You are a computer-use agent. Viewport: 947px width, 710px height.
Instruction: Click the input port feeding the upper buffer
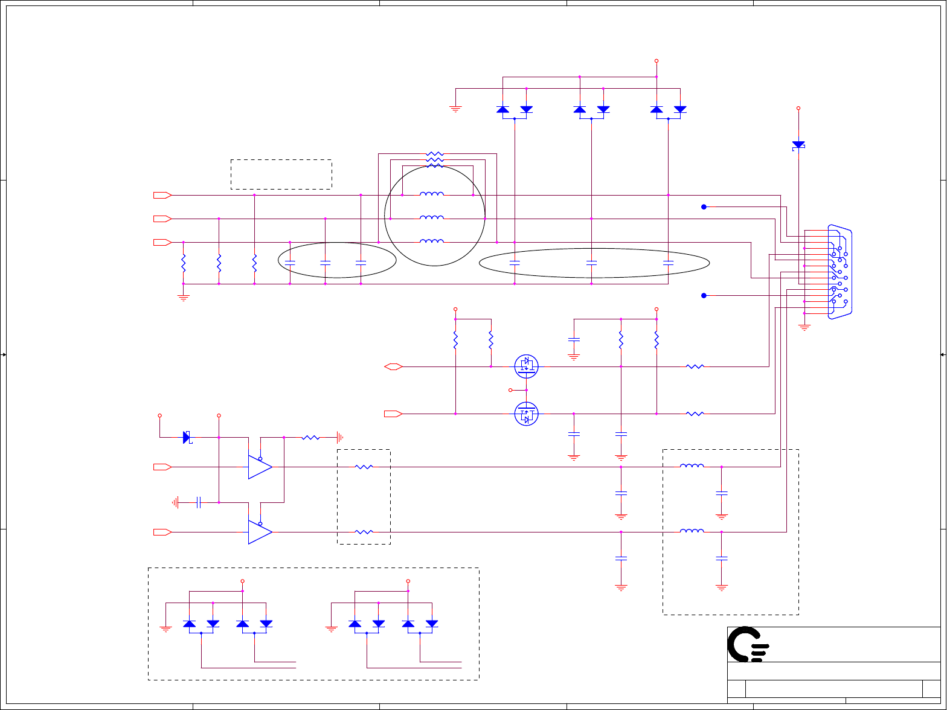tap(162, 467)
